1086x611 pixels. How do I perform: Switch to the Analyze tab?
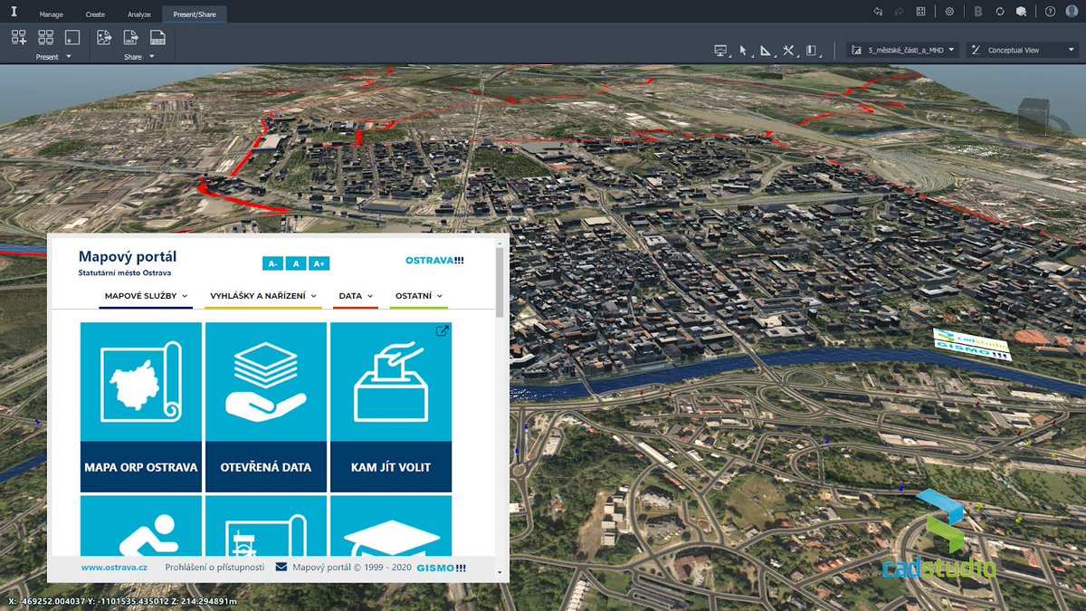click(139, 14)
